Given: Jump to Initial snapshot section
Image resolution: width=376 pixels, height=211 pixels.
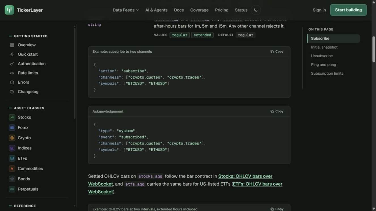Looking at the screenshot, I should point(324,47).
